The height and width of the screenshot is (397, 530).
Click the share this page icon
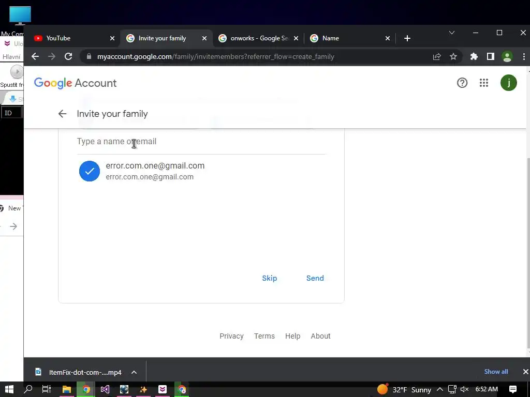coord(437,56)
